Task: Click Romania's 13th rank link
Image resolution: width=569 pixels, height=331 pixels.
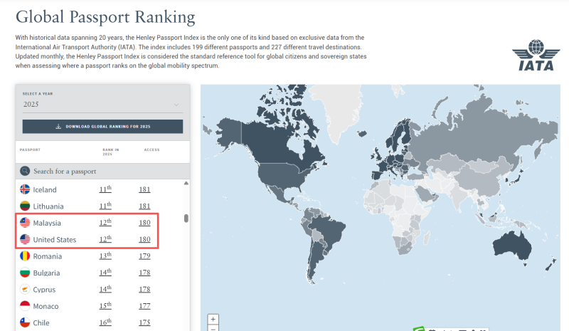Action: [105, 256]
